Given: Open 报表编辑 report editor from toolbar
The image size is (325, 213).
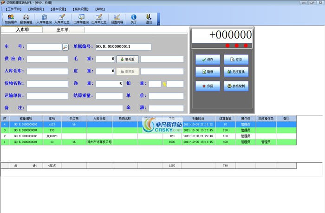Looking at the screenshot, I should (26, 19).
